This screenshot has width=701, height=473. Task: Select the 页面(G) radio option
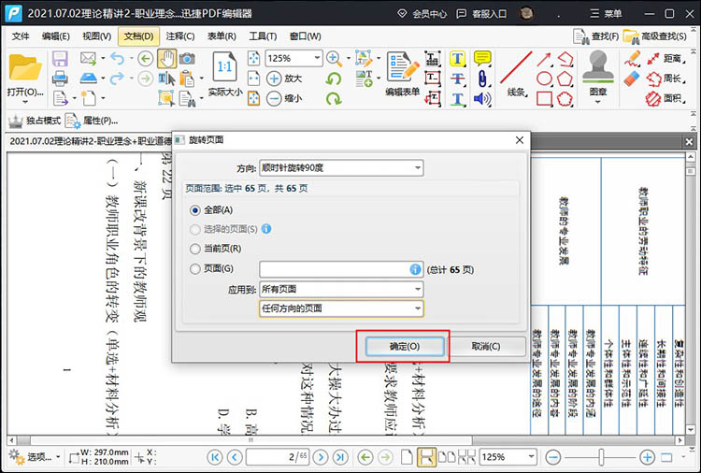pos(195,268)
